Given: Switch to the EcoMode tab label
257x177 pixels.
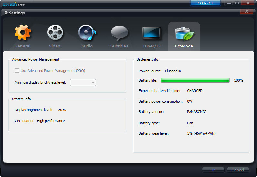Looking at the screenshot, I should click(184, 46).
